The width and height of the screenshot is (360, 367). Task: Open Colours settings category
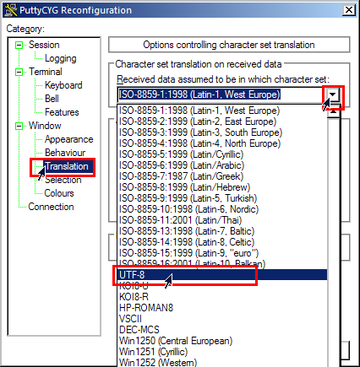click(x=59, y=193)
